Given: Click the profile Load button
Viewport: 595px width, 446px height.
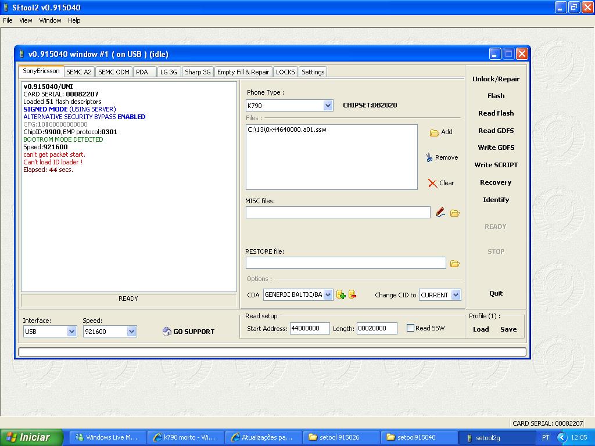Looking at the screenshot, I should click(x=481, y=329).
